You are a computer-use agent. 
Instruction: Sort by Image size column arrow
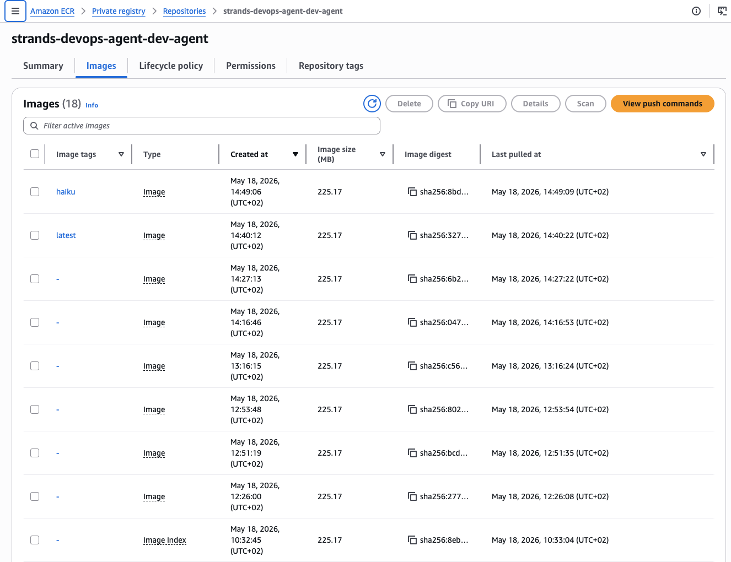tap(383, 154)
